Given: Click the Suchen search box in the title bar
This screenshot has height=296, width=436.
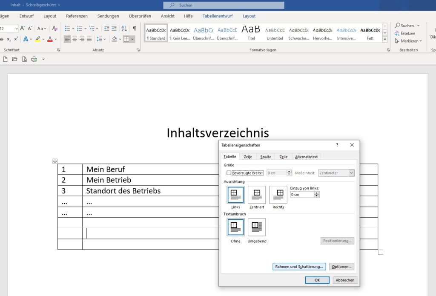Looking at the screenshot, I should [224, 5].
